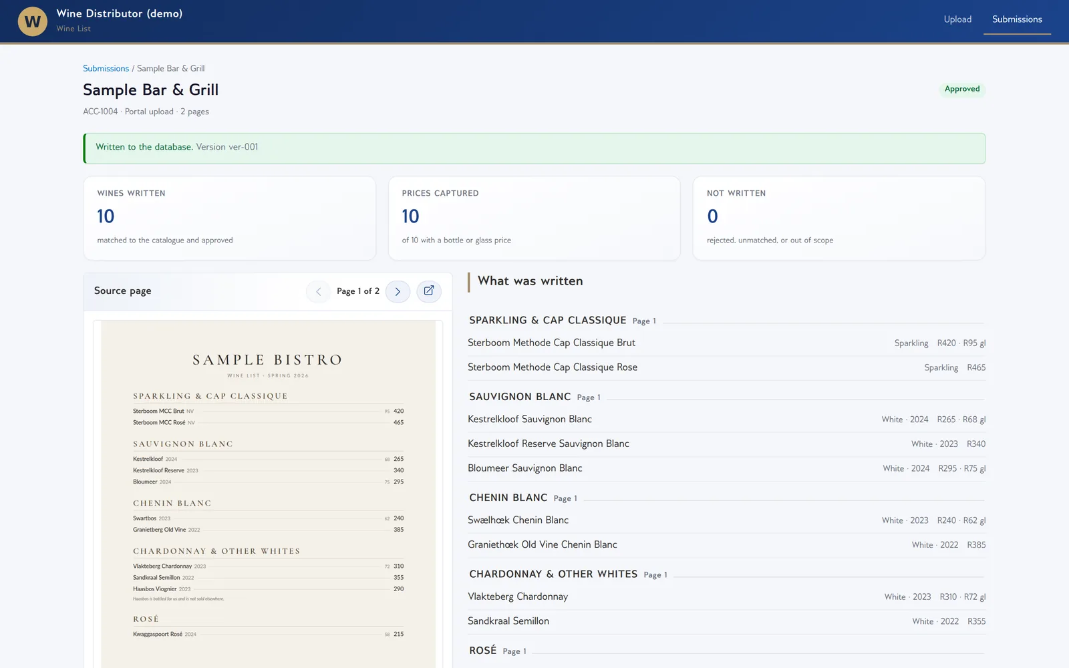This screenshot has height=668, width=1069.
Task: Select Vlakteberg Chardonnay row
Action: 726,597
